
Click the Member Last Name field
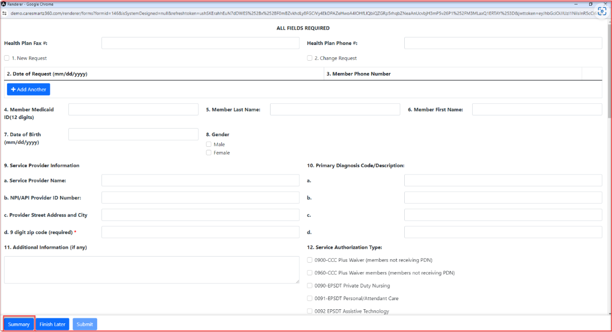tap(334, 109)
